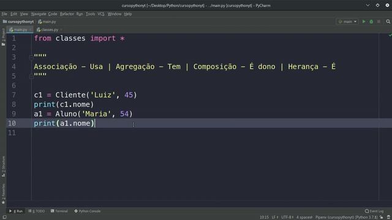Click the 'from classes import *' line
Viewport: 392px width, 220px height.
tap(79, 38)
